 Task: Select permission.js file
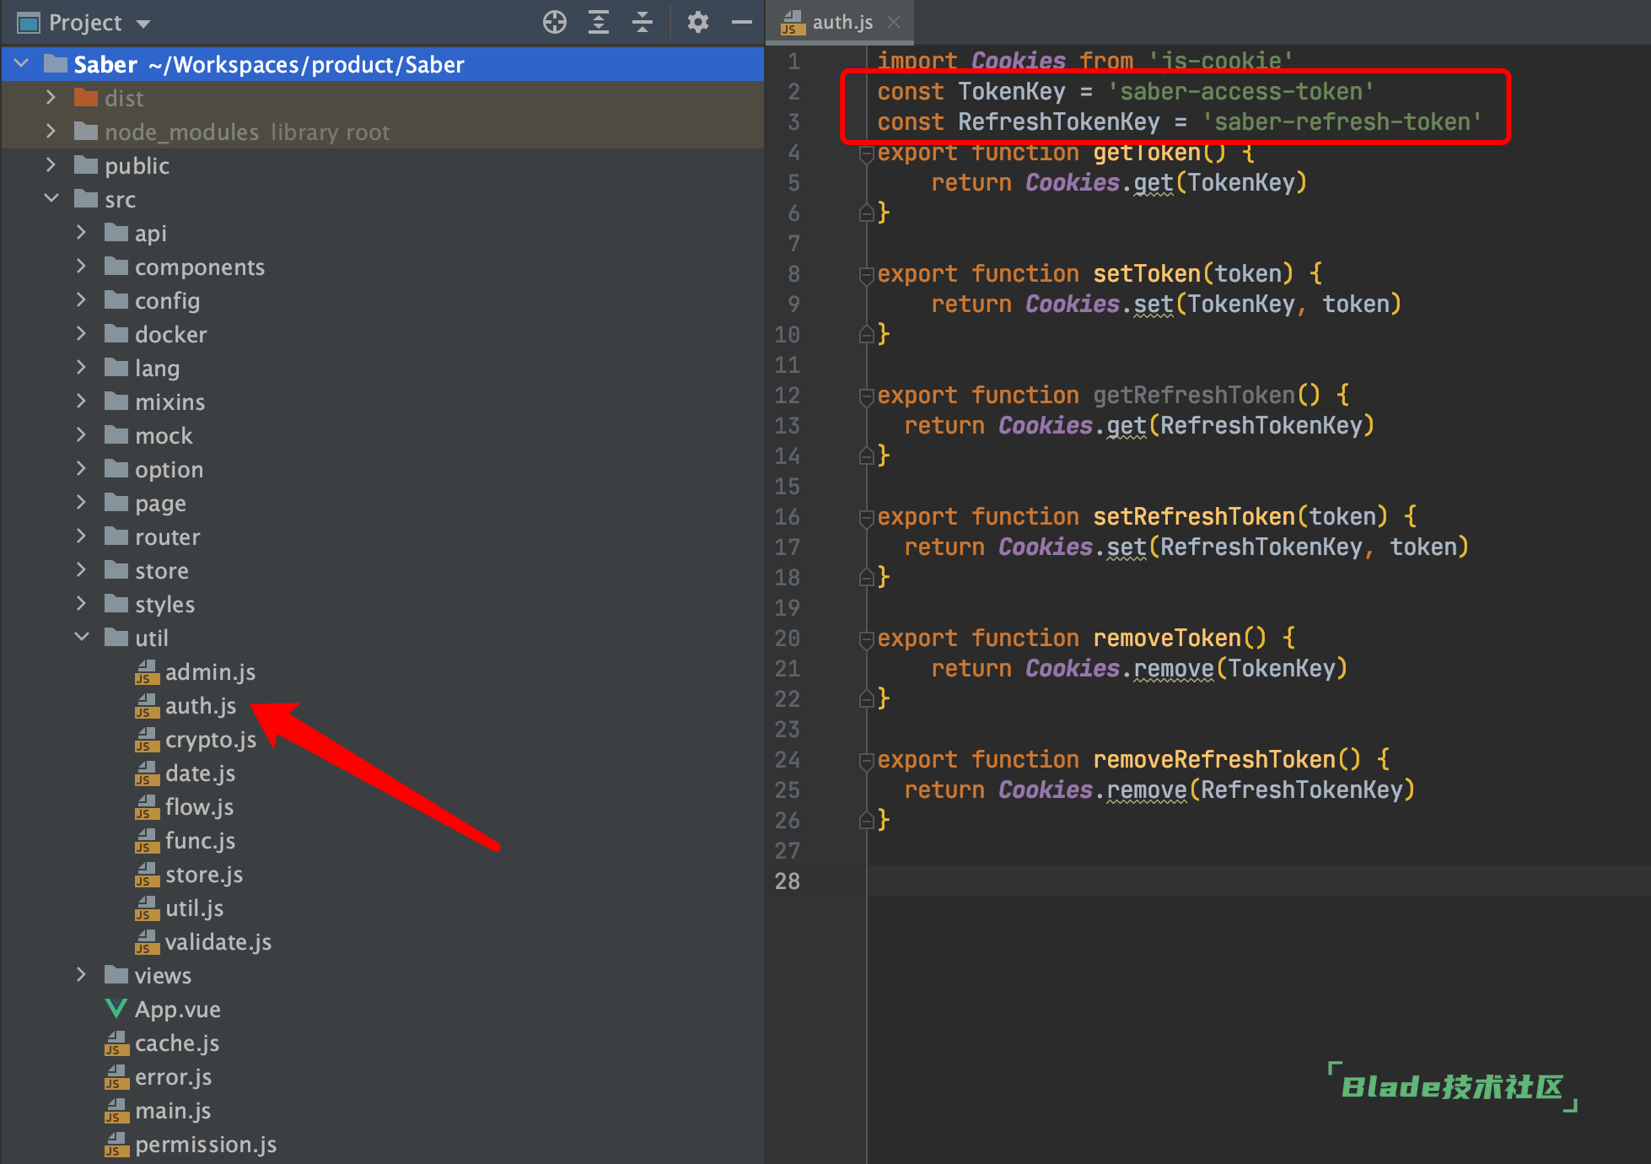point(206,1145)
